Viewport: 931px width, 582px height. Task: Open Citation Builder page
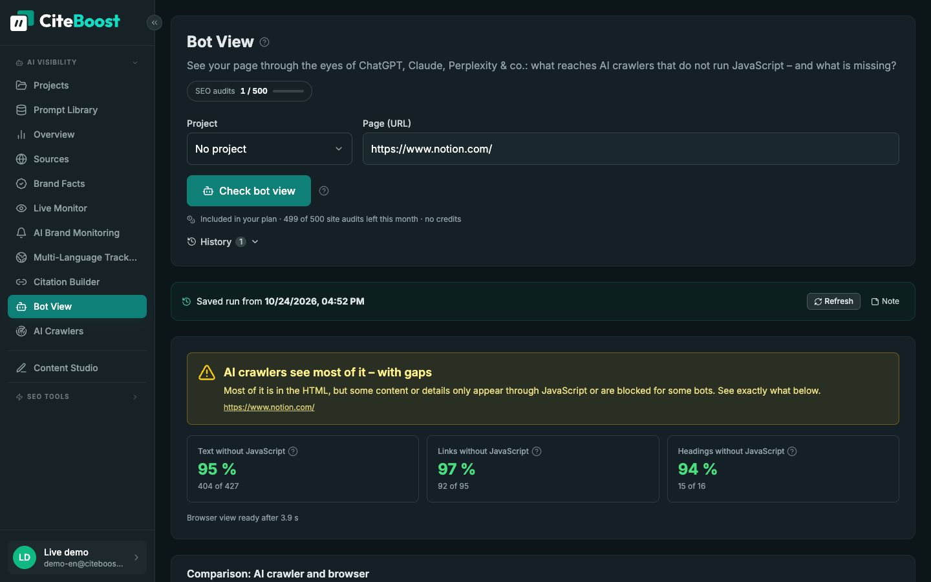coord(77,282)
